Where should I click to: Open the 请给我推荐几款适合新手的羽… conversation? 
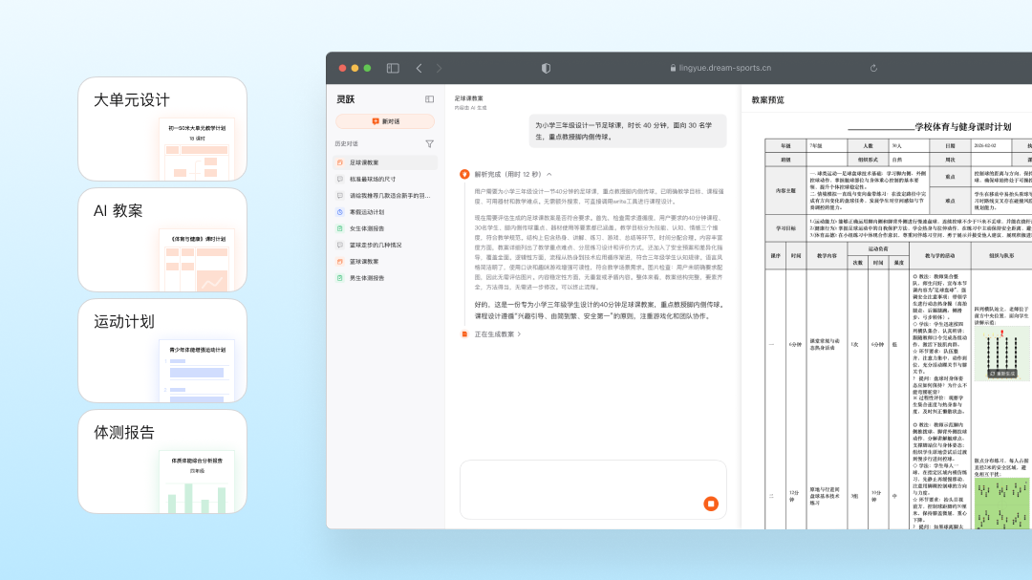tap(386, 196)
